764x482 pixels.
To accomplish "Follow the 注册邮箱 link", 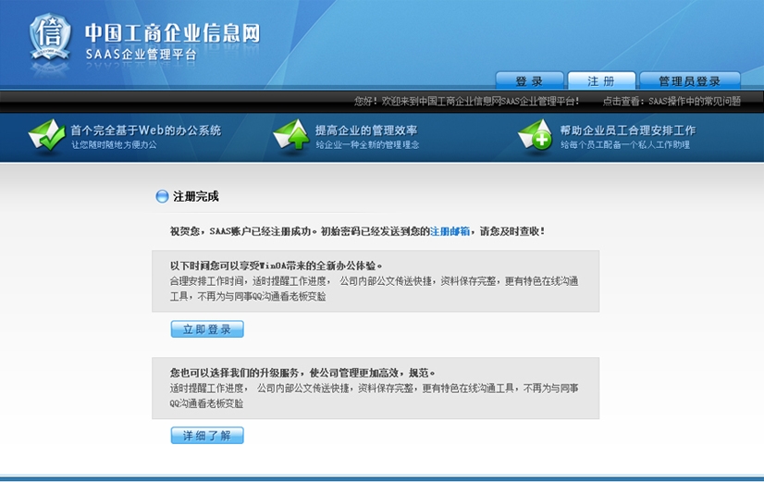I will click(x=450, y=231).
